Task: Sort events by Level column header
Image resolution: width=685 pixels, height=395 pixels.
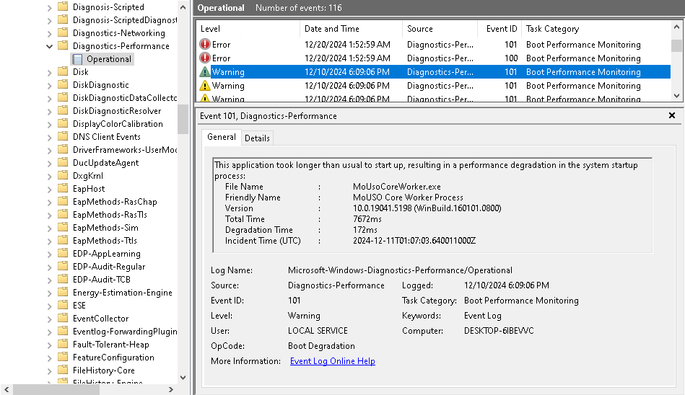Action: [248, 29]
